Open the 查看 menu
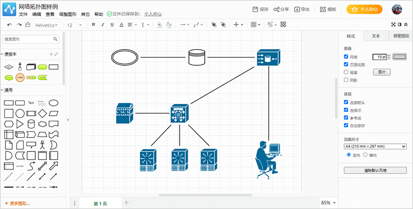This screenshot has width=413, height=209. coord(50,14)
